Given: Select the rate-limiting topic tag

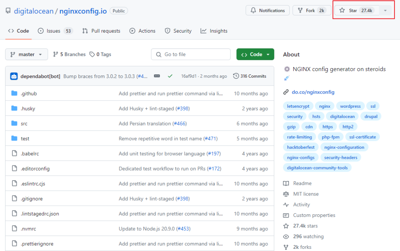Looking at the screenshot, I should tap(299, 137).
